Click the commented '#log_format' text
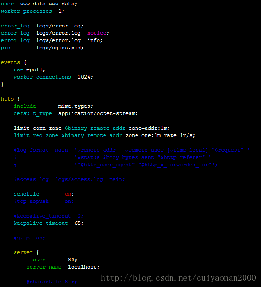 click(31, 150)
